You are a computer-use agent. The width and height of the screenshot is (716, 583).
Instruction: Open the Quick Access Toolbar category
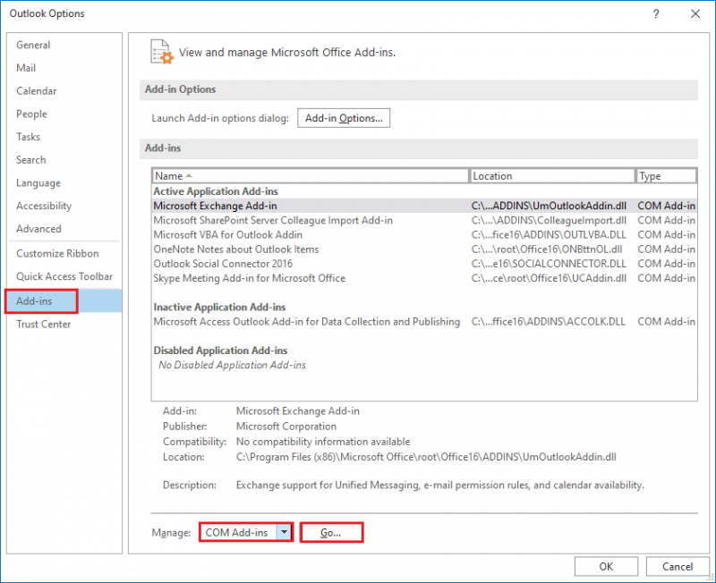point(64,276)
